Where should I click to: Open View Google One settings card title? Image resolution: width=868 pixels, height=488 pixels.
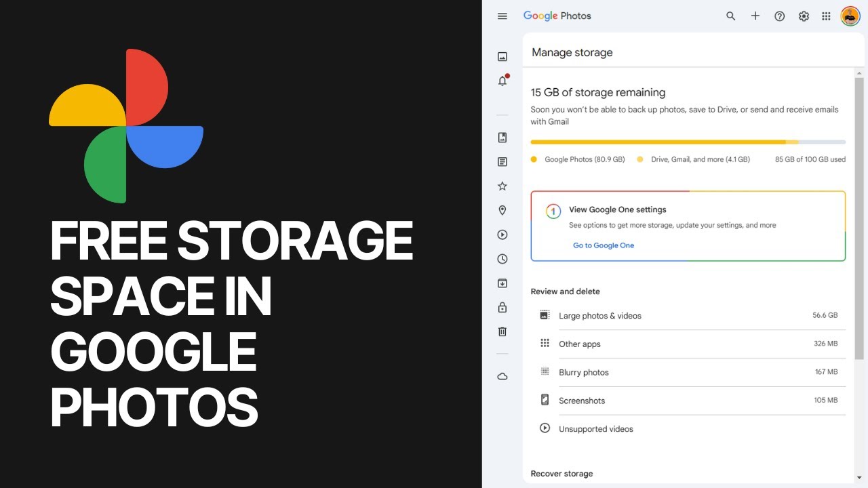point(618,210)
